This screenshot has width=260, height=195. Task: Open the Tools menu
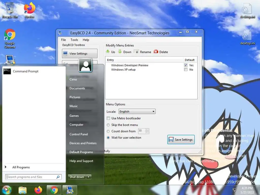pos(74,40)
